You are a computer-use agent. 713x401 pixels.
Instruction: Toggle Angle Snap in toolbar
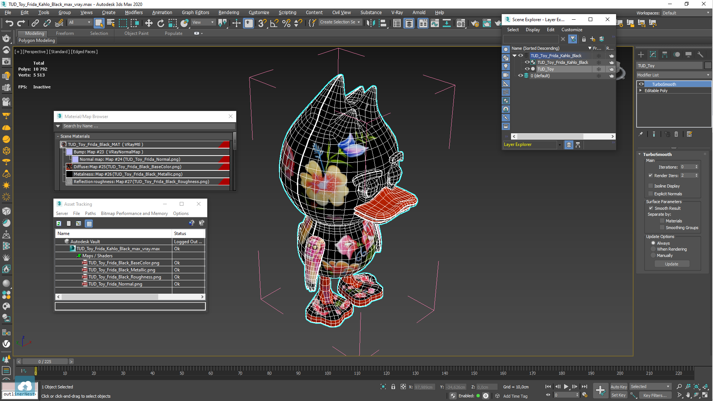click(274, 23)
